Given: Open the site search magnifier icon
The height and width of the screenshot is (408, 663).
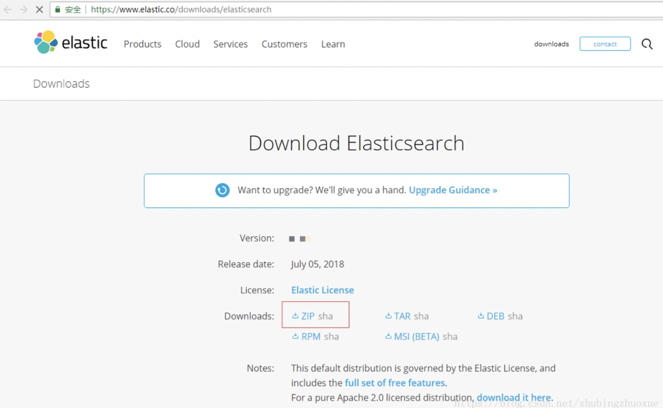Looking at the screenshot, I should click(647, 44).
